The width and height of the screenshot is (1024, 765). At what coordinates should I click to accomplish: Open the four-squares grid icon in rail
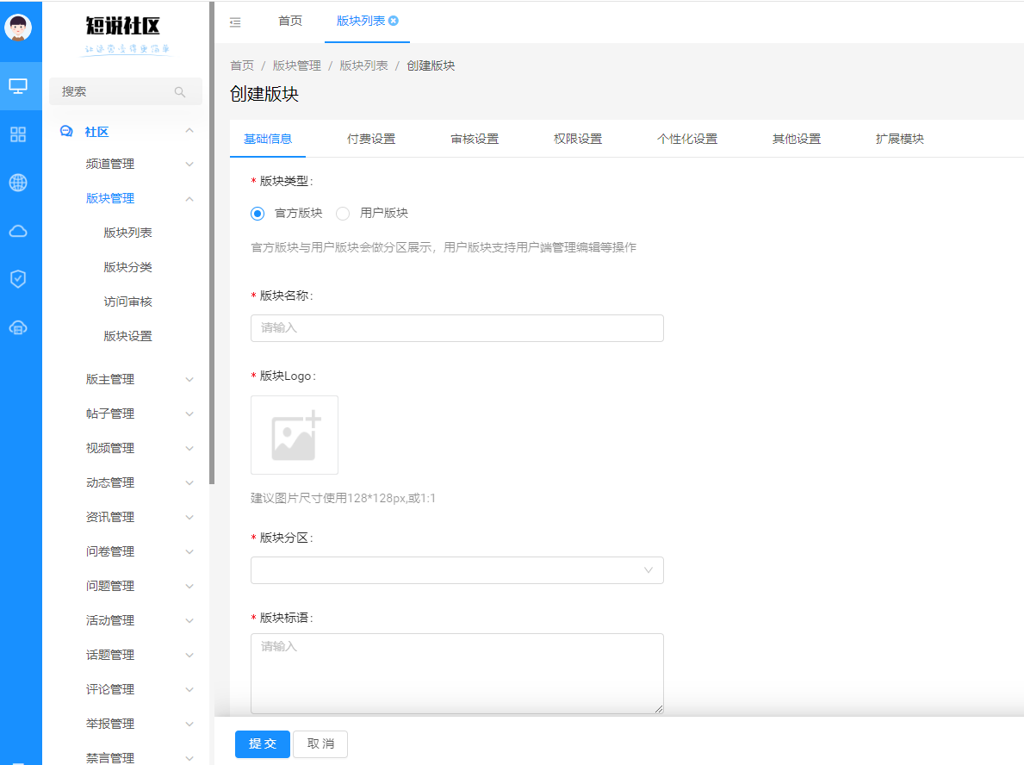point(18,134)
